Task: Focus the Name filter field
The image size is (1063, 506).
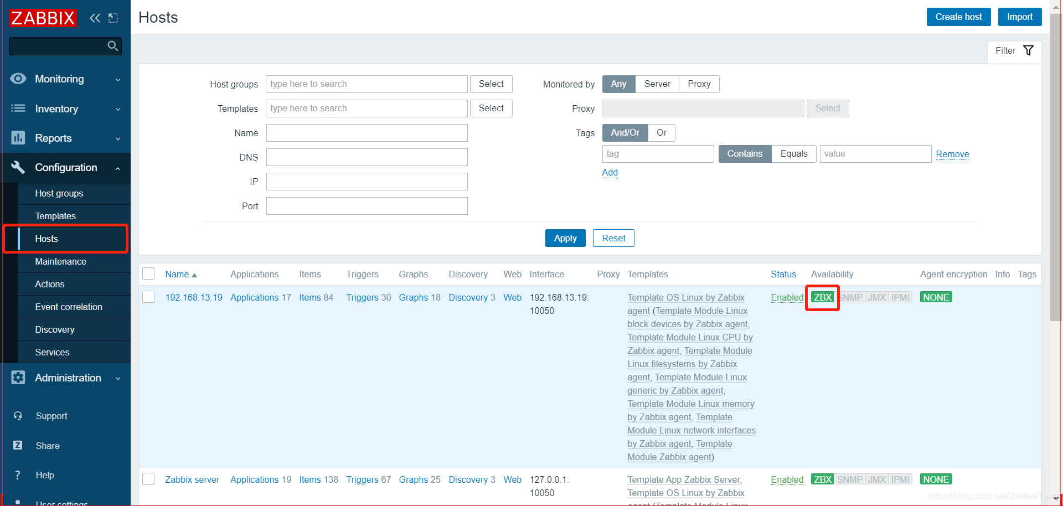Action: point(367,133)
